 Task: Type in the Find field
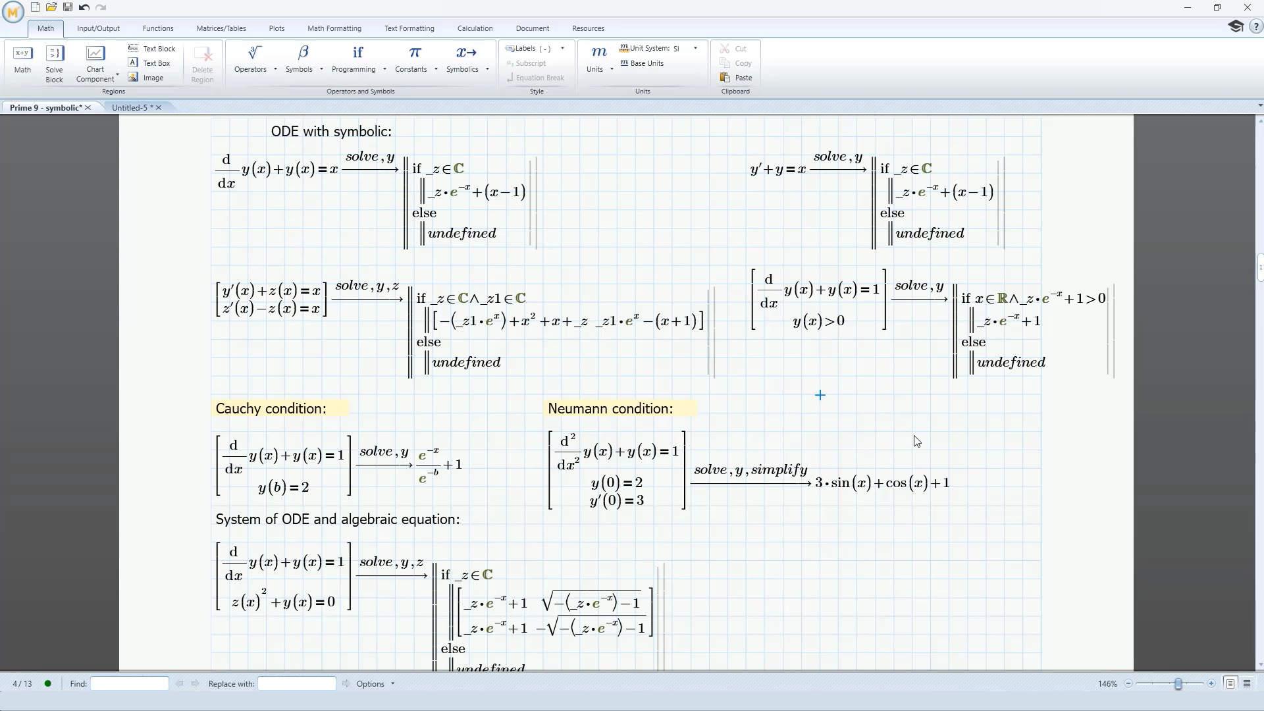coord(129,683)
